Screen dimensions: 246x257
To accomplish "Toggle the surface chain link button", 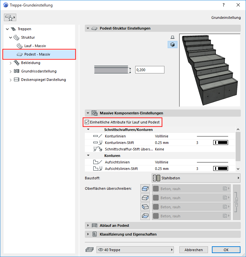I will [x=237, y=202].
